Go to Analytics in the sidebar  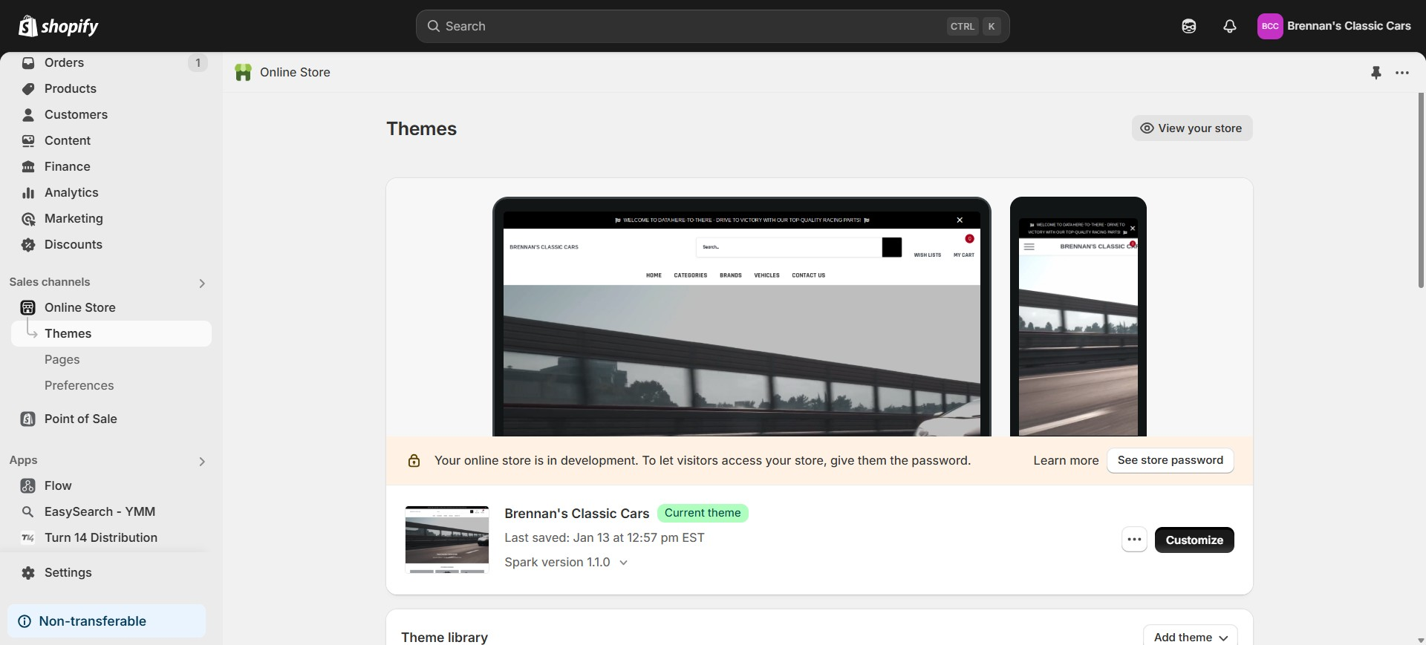(71, 193)
